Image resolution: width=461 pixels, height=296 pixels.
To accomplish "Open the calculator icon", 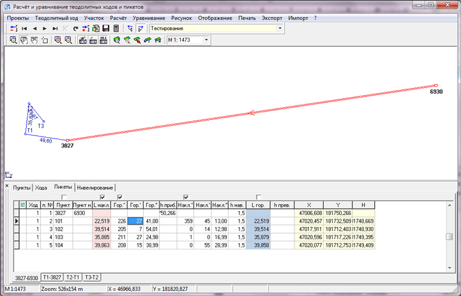I will tap(116, 28).
